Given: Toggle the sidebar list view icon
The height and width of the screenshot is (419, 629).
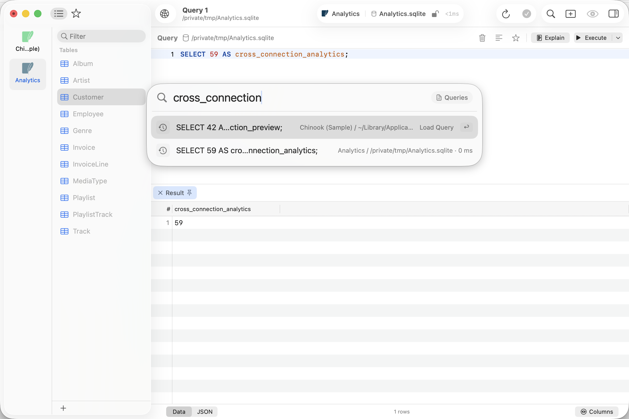Looking at the screenshot, I should (58, 14).
